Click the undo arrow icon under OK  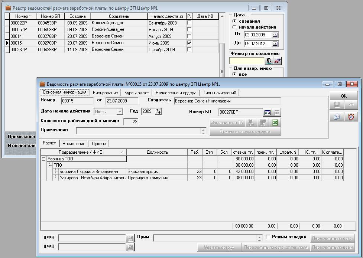point(351,105)
